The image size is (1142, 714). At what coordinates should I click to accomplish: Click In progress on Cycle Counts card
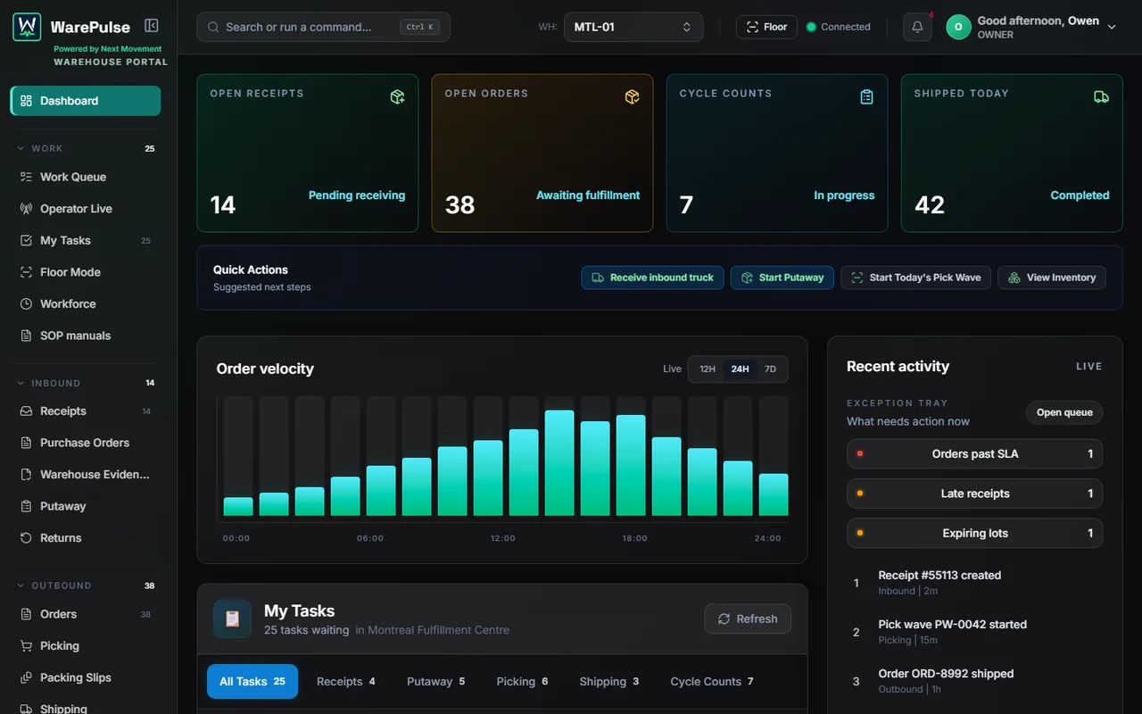(844, 195)
